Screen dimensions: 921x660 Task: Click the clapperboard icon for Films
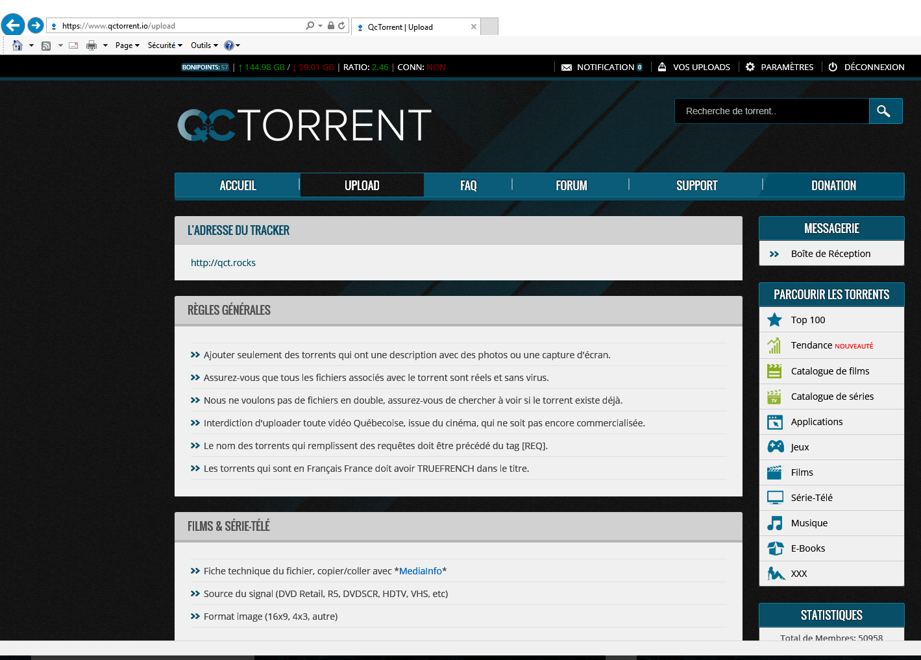[774, 472]
